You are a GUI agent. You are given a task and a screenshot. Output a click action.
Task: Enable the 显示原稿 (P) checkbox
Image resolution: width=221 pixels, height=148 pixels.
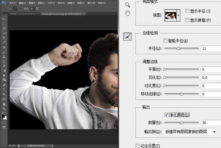pyautogui.click(x=187, y=20)
